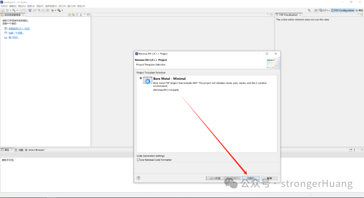364x198 pixels.
Task: Click the 取消 Cancel button in dialog
Action: [269, 178]
